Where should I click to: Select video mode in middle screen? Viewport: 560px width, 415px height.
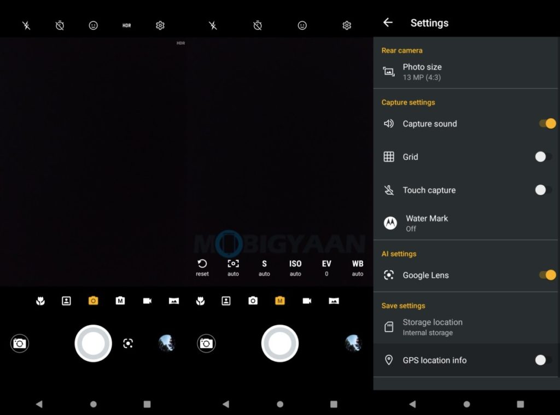pyautogui.click(x=307, y=301)
